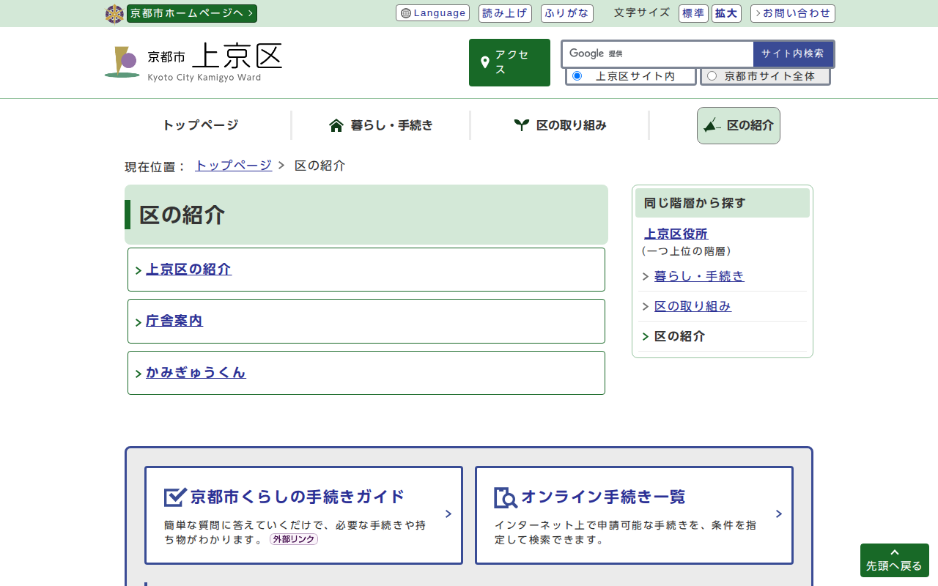The width and height of the screenshot is (938, 586).
Task: Click 京都市ホームページへ button
Action: 192,13
